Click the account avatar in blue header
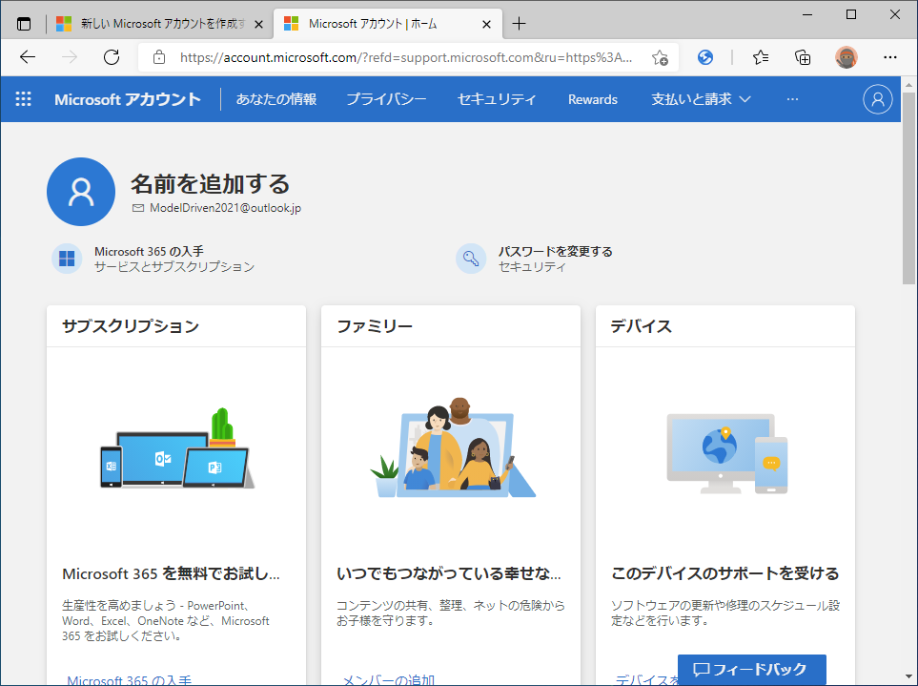Screen dimensions: 918x686 877,99
